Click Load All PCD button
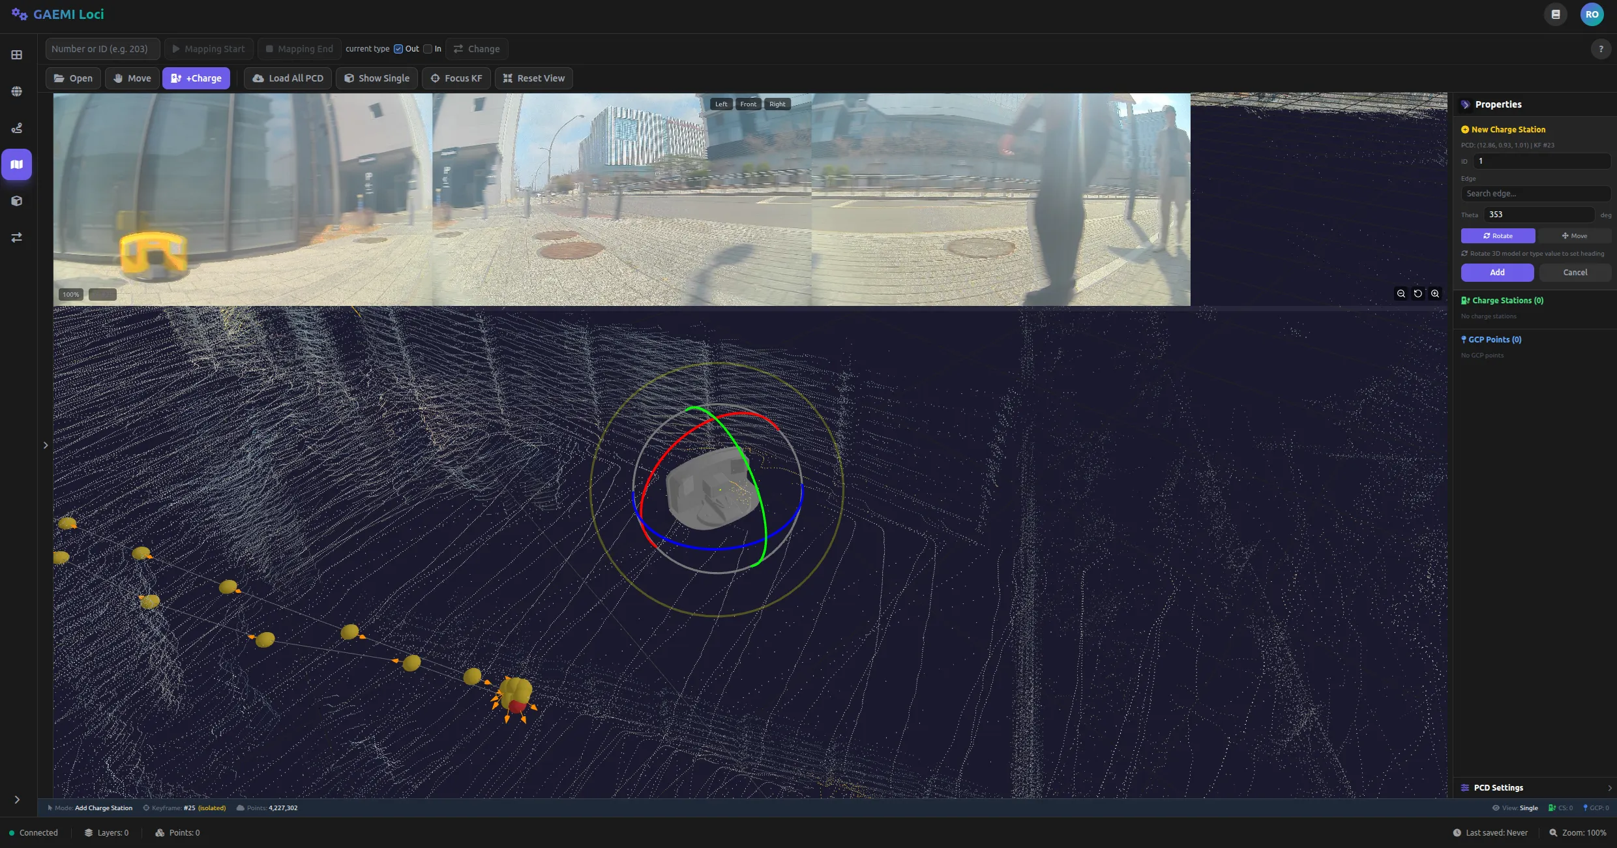1617x848 pixels. (288, 78)
